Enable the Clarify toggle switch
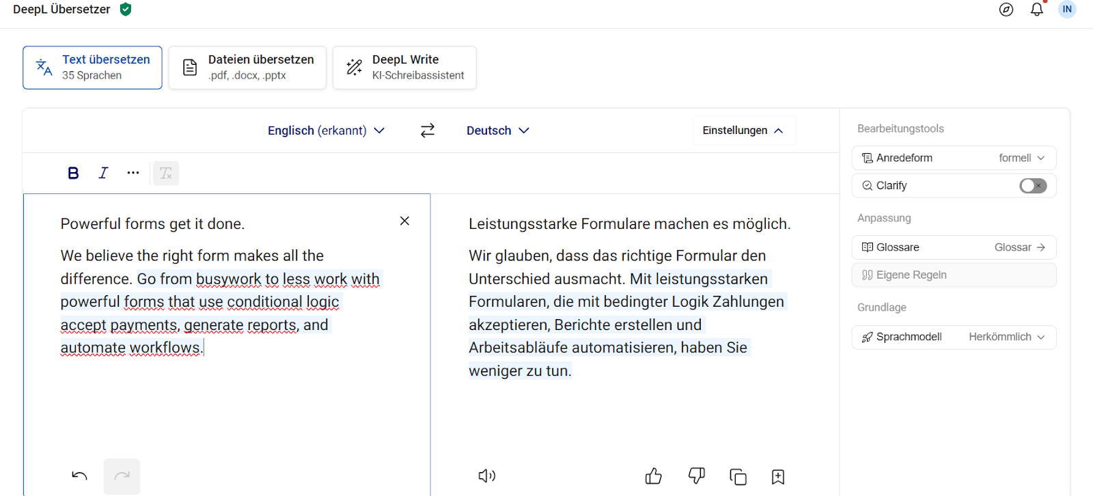 (x=1032, y=186)
